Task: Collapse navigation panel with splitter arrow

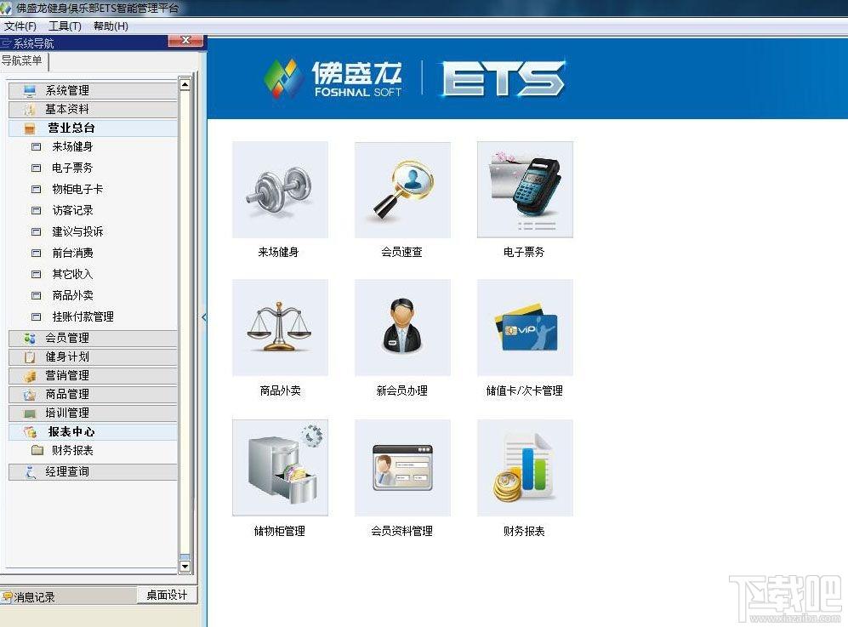Action: 204,317
